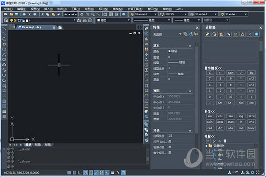Viewport: 266px width, 177px height.
Task: Click the 颜色 swatch in Properties panel
Action: click(169, 51)
